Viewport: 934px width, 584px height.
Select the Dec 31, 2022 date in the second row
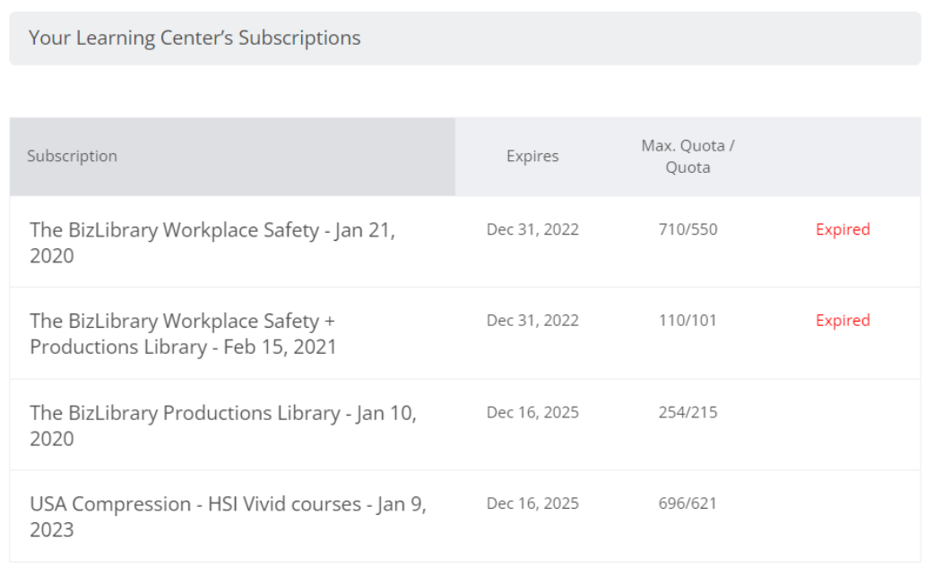[x=533, y=320]
